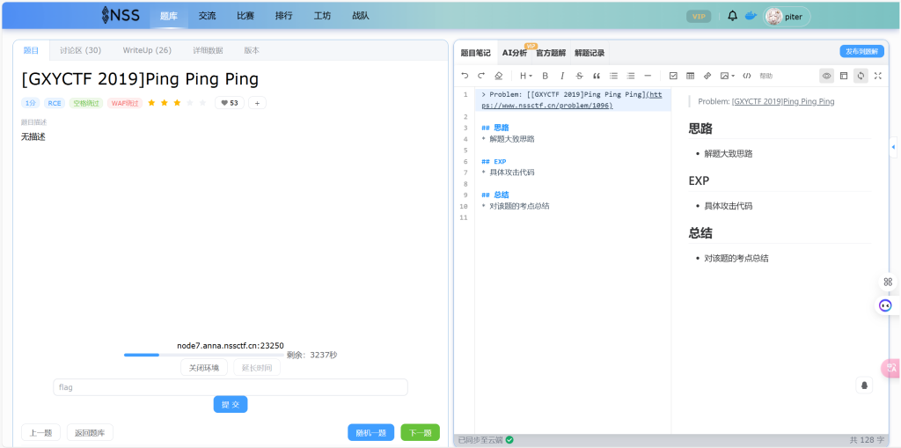Click the green 下一题 button

pyautogui.click(x=420, y=432)
